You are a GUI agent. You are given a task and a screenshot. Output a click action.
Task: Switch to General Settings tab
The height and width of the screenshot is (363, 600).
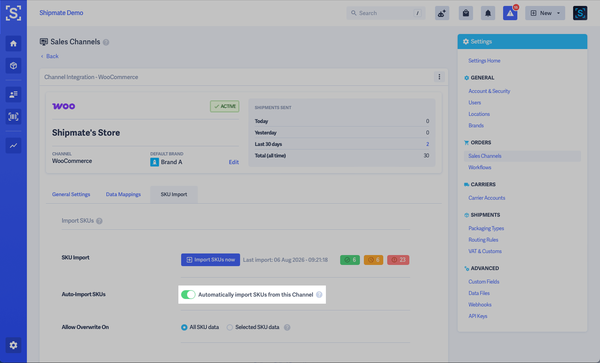71,195
